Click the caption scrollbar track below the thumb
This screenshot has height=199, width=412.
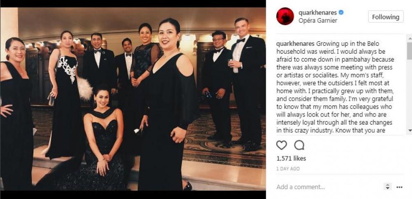click(410, 93)
